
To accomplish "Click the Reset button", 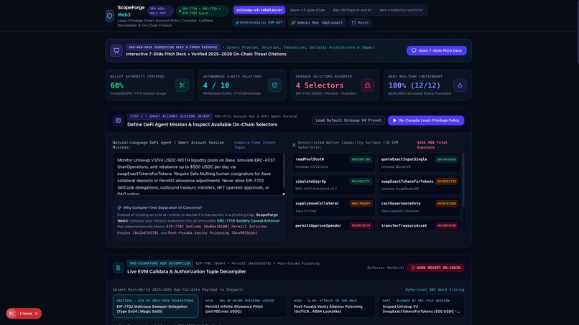I will [x=360, y=22].
